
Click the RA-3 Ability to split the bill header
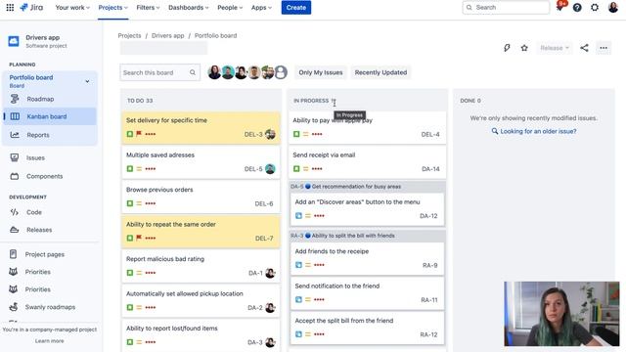click(367, 236)
